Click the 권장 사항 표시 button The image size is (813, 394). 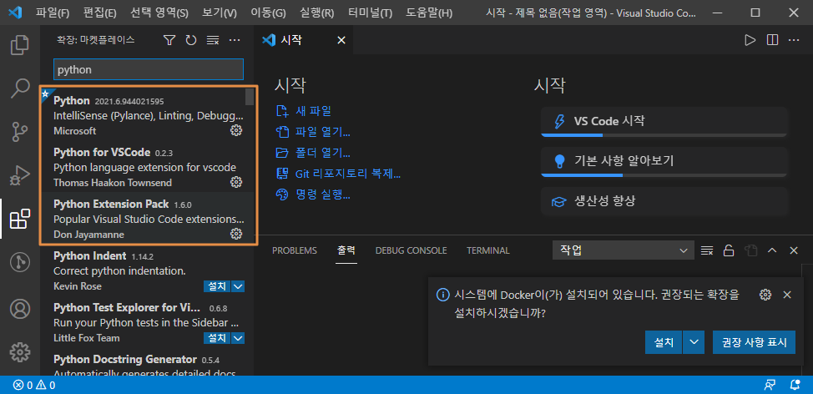(754, 342)
